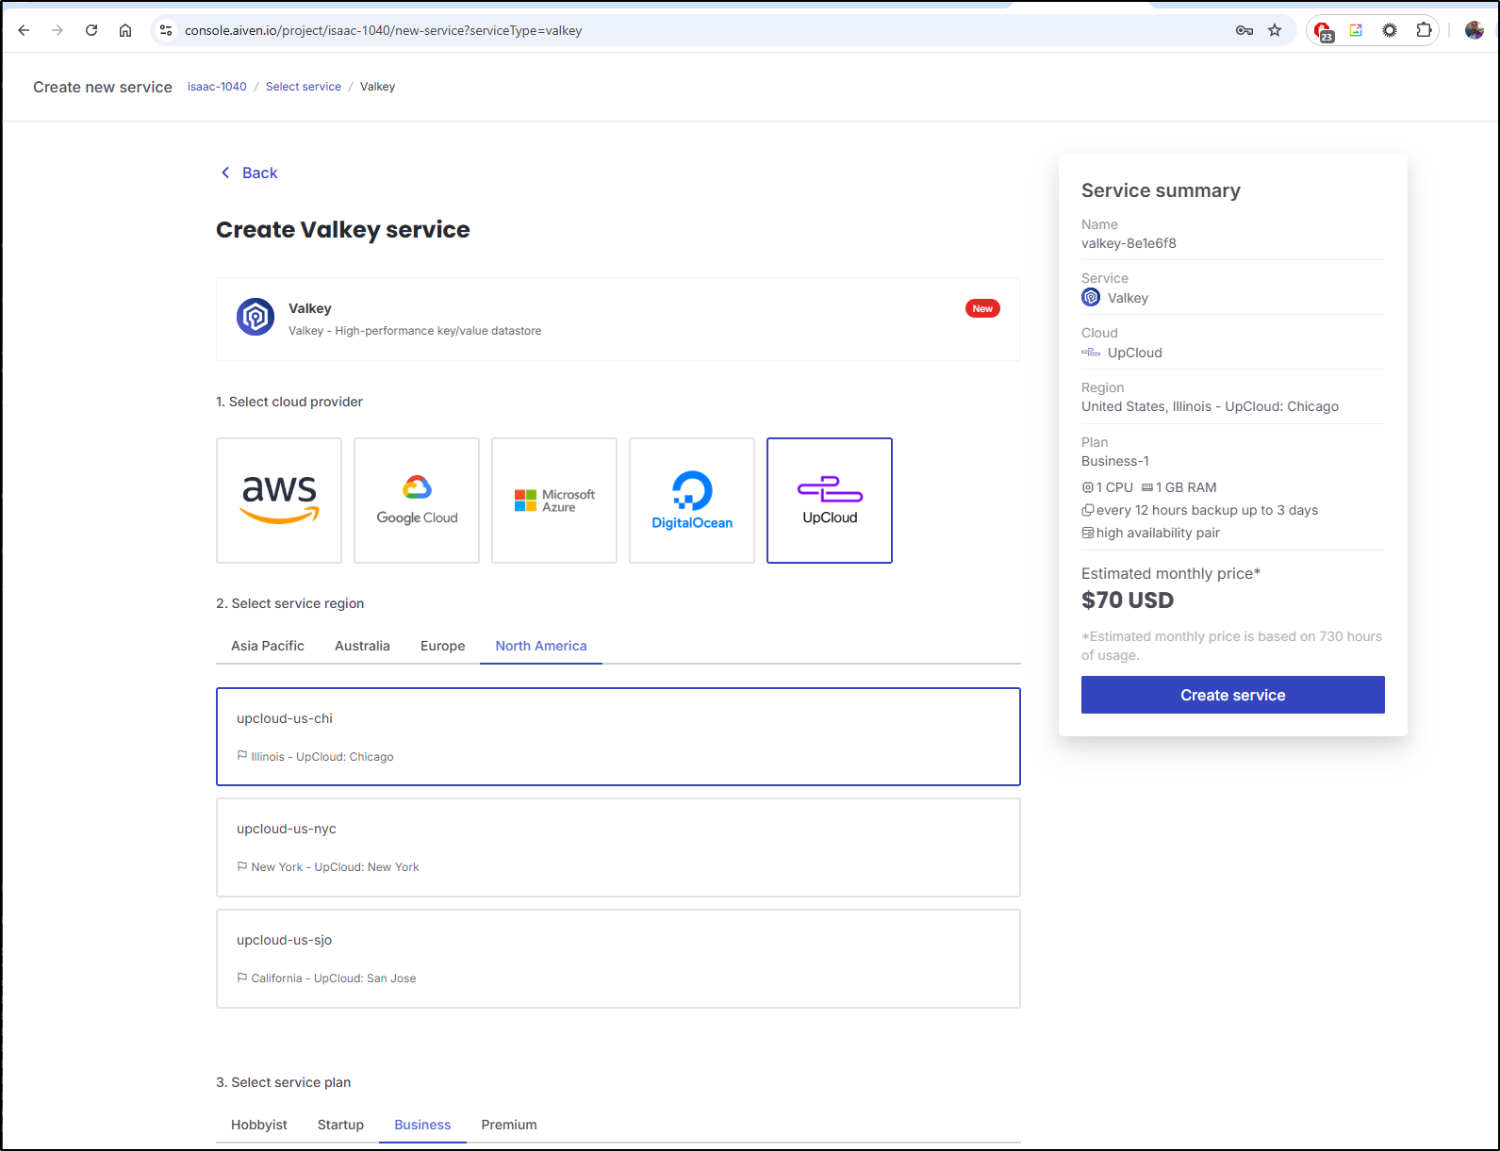Click flag icon beside California San Jose
The height and width of the screenshot is (1151, 1500).
click(242, 978)
